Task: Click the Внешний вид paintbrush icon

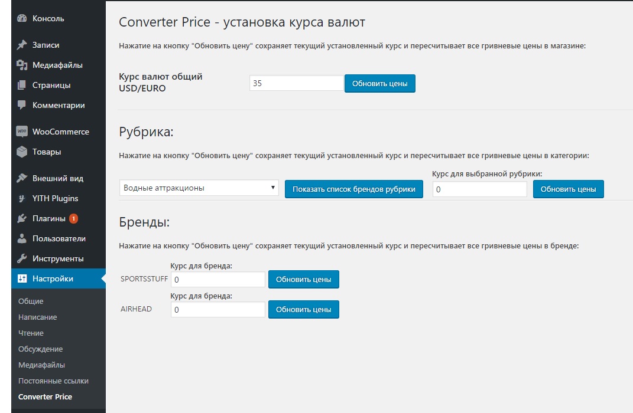Action: click(22, 179)
